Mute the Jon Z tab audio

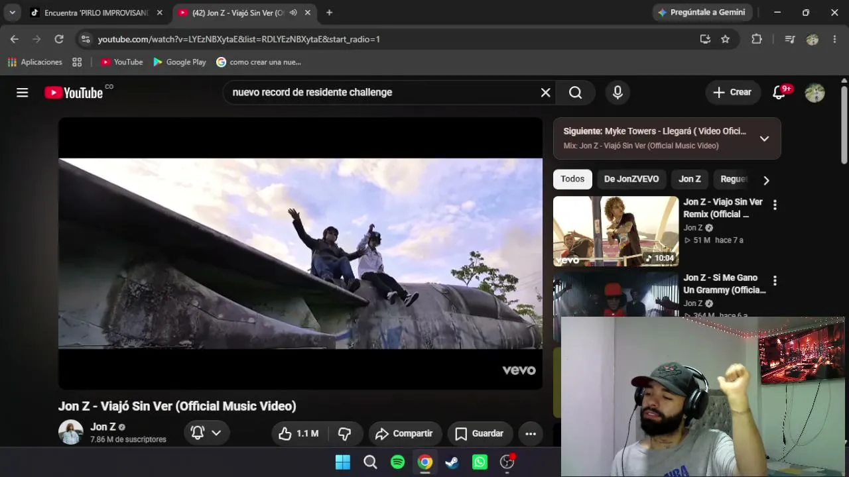click(293, 13)
